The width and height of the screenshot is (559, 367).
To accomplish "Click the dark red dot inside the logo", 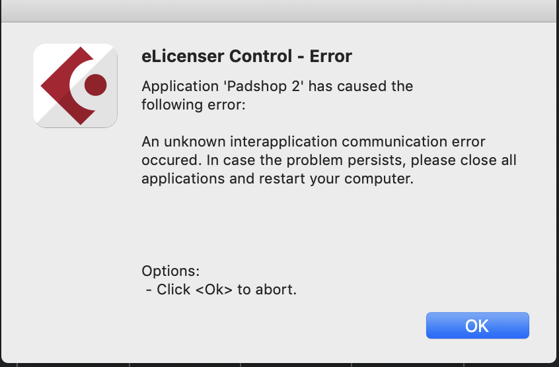I will (96, 84).
